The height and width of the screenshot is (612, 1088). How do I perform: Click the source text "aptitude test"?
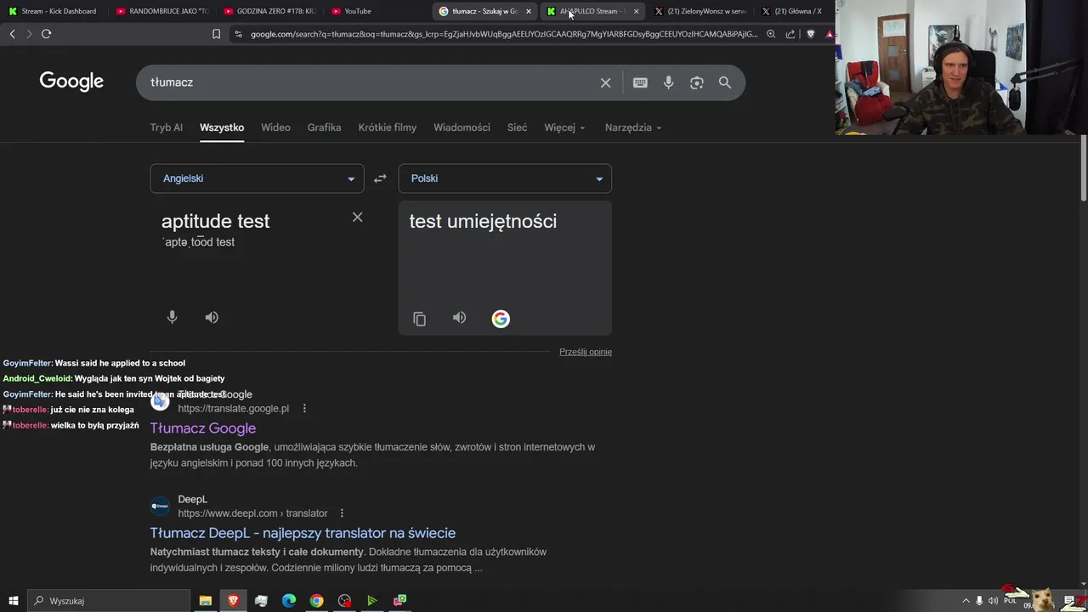coord(215,221)
